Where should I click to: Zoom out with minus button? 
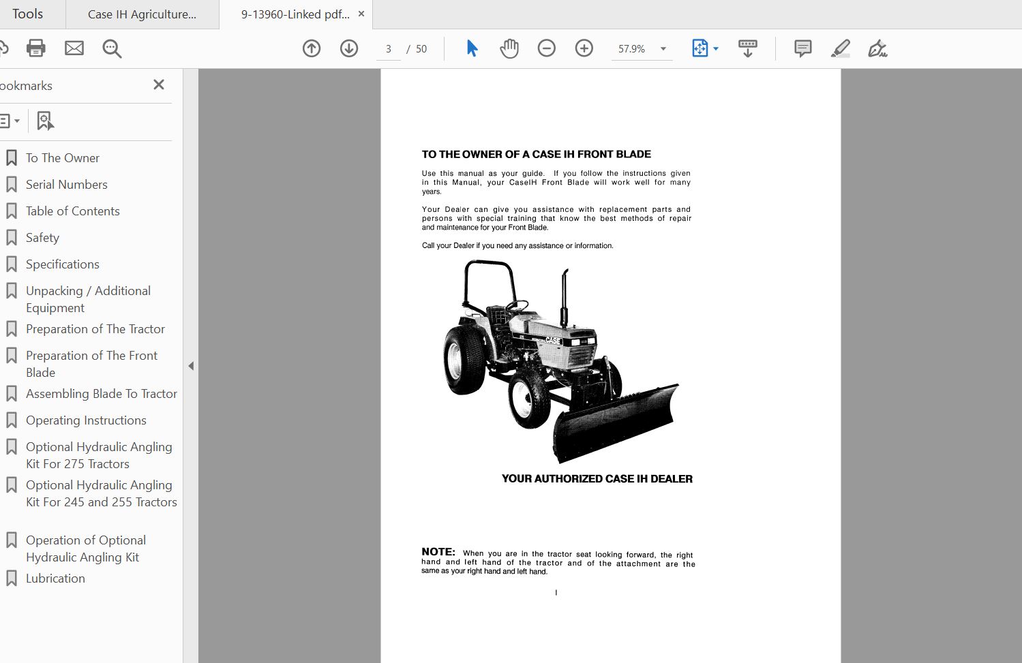tap(547, 48)
